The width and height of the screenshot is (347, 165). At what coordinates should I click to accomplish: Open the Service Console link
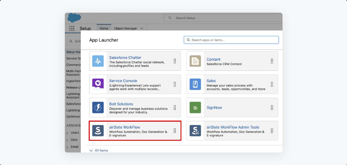pos(123,81)
